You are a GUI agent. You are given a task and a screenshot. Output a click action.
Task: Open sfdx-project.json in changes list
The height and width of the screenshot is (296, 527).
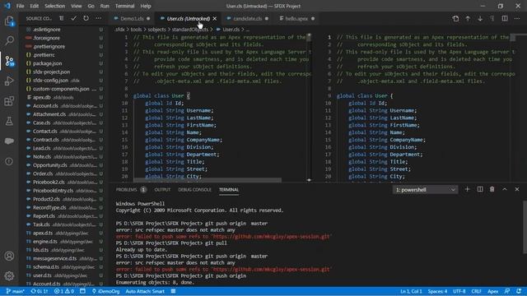coord(63,72)
